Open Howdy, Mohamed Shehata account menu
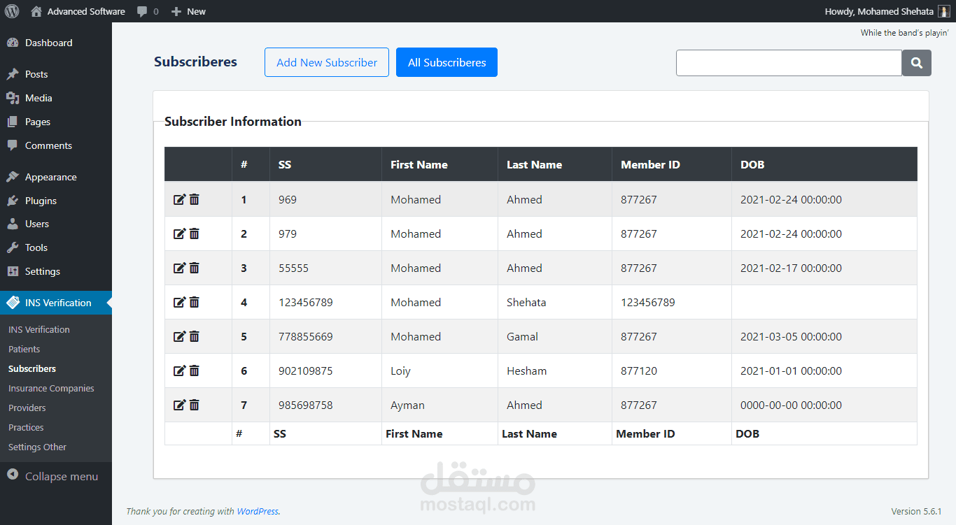This screenshot has width=956, height=525. pyautogui.click(x=887, y=11)
